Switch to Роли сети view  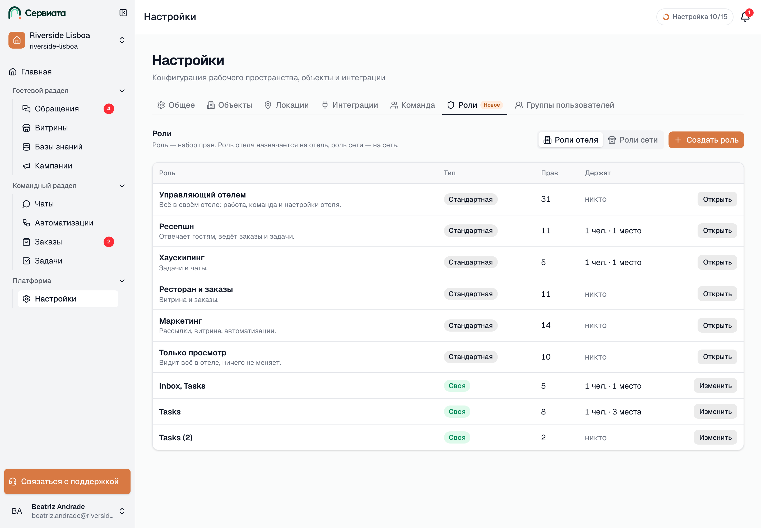(x=633, y=140)
